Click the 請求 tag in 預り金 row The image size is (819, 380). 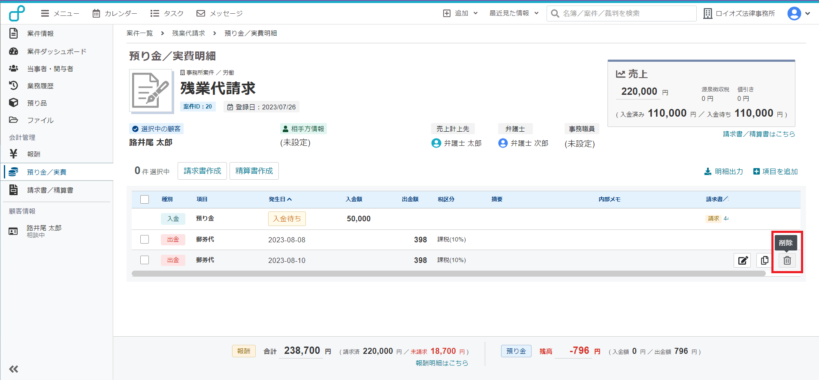(713, 219)
